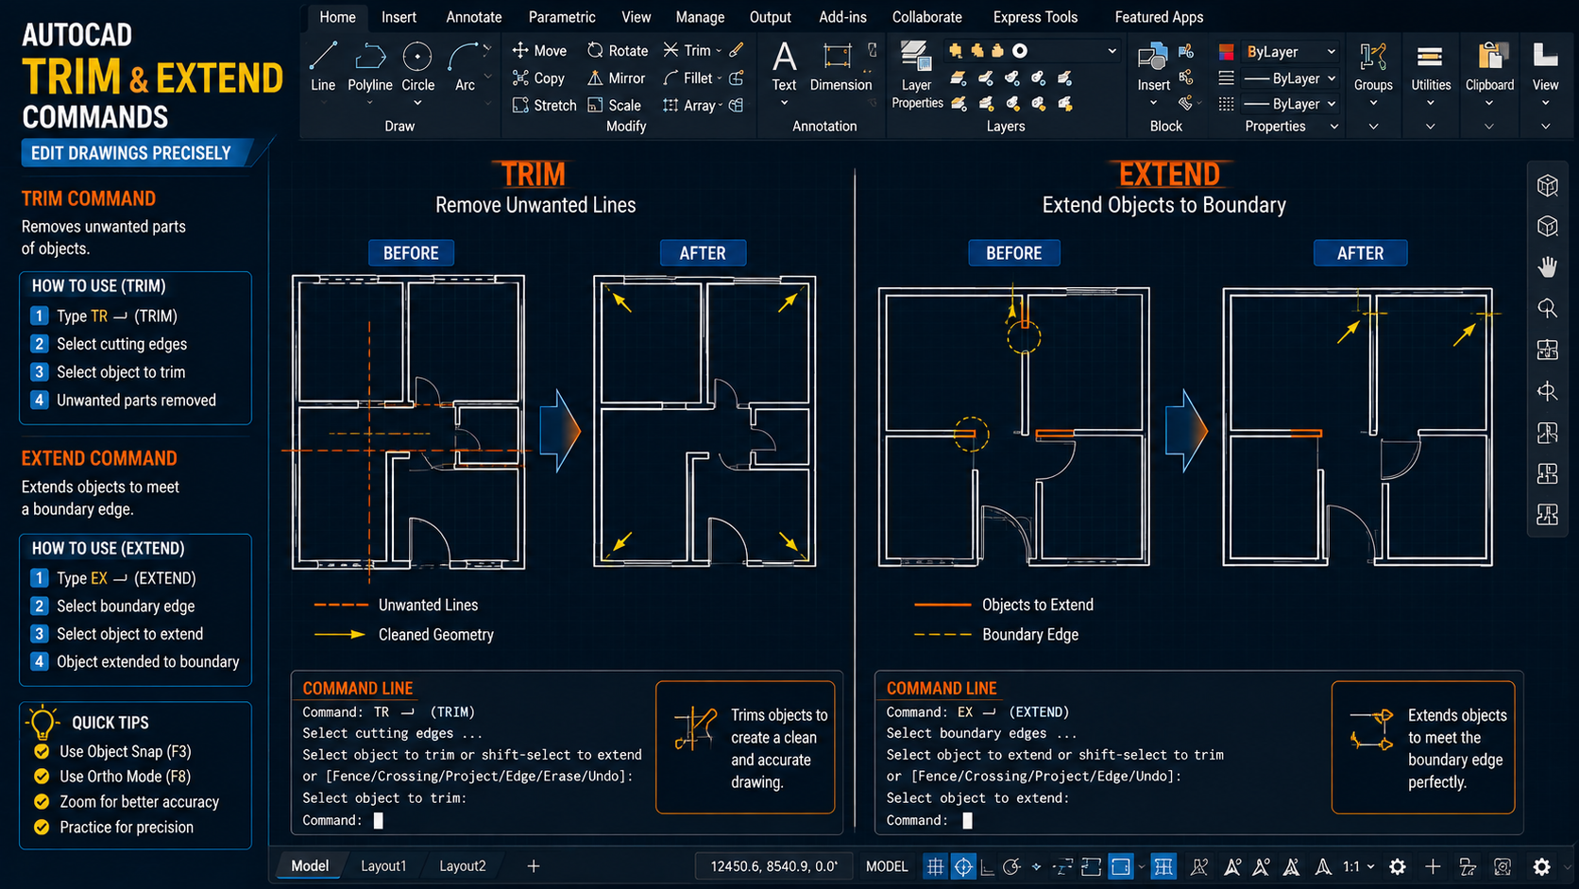This screenshot has width=1579, height=889.
Task: Select the Line draw tool
Action: [x=323, y=66]
